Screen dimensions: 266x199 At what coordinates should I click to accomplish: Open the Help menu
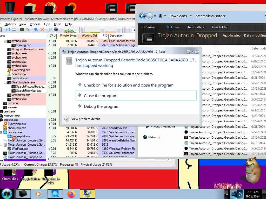(68, 24)
